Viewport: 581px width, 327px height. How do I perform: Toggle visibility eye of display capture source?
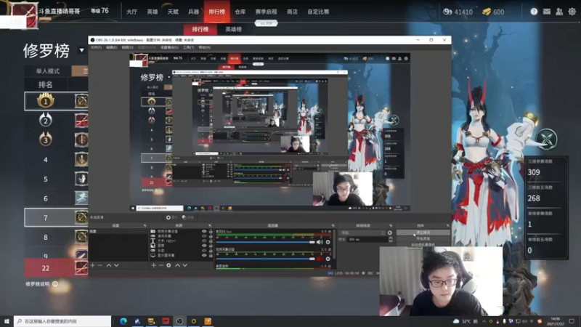pyautogui.click(x=204, y=256)
